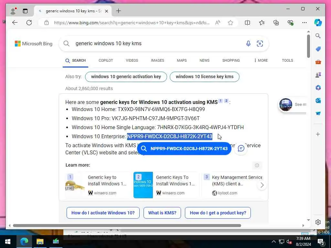Select the SEARCH tab

point(76,60)
